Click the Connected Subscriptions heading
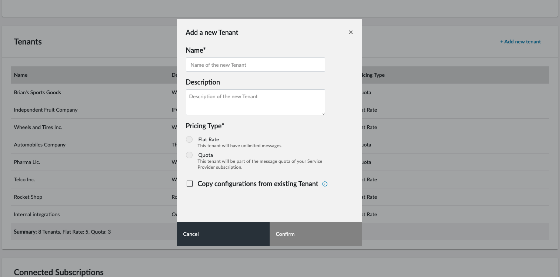Screen dimensions: 560x277 59,272
